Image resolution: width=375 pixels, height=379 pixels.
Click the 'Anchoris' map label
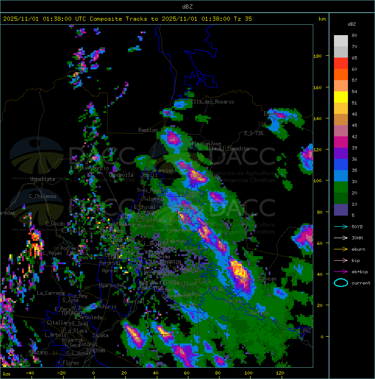[x=106, y=307]
